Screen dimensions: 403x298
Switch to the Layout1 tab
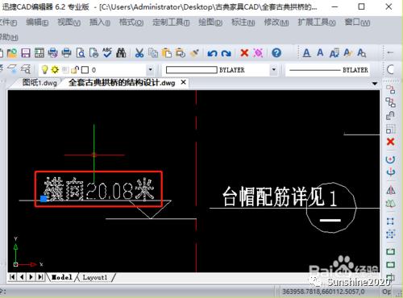(95, 277)
